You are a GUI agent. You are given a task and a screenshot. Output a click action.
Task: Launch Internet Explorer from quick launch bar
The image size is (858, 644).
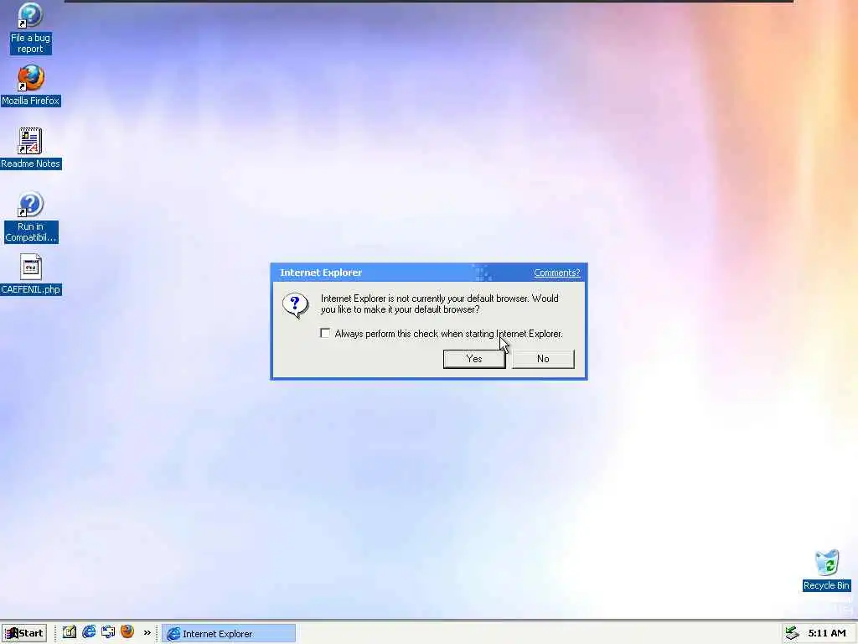click(x=89, y=632)
